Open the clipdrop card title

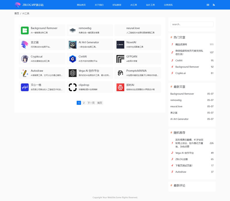coord(84,85)
